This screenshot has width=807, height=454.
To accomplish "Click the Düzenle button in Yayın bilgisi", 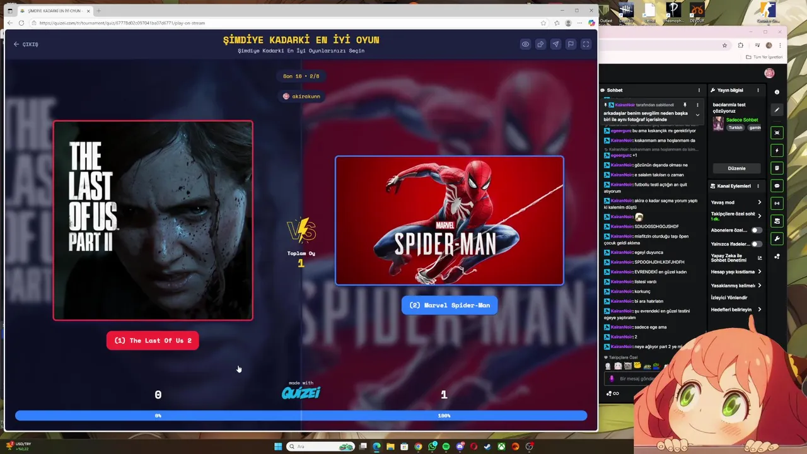I will [736, 168].
